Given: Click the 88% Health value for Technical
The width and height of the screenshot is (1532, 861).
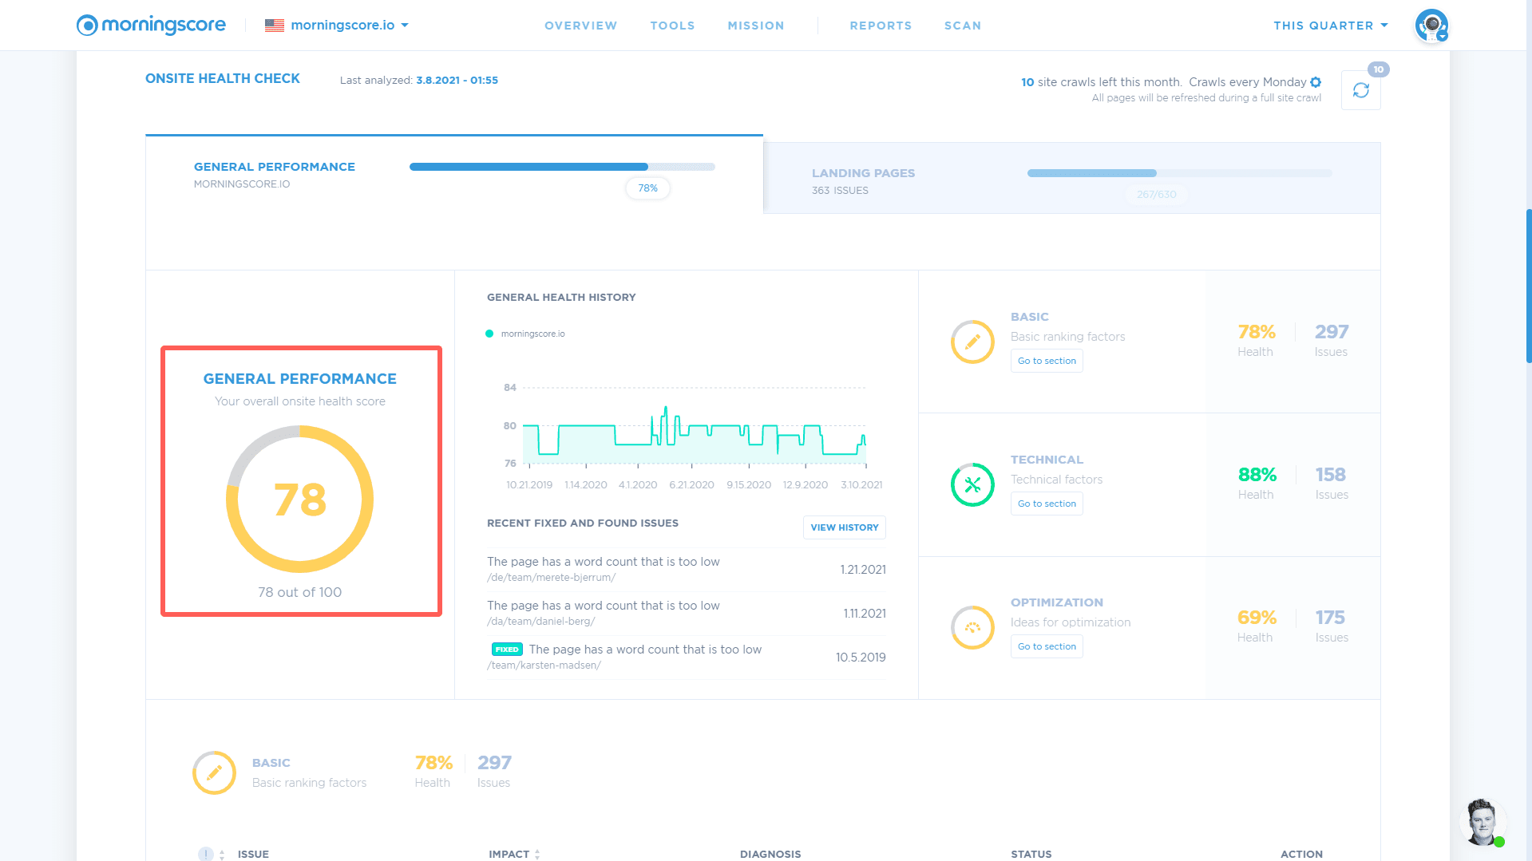Looking at the screenshot, I should [1257, 475].
